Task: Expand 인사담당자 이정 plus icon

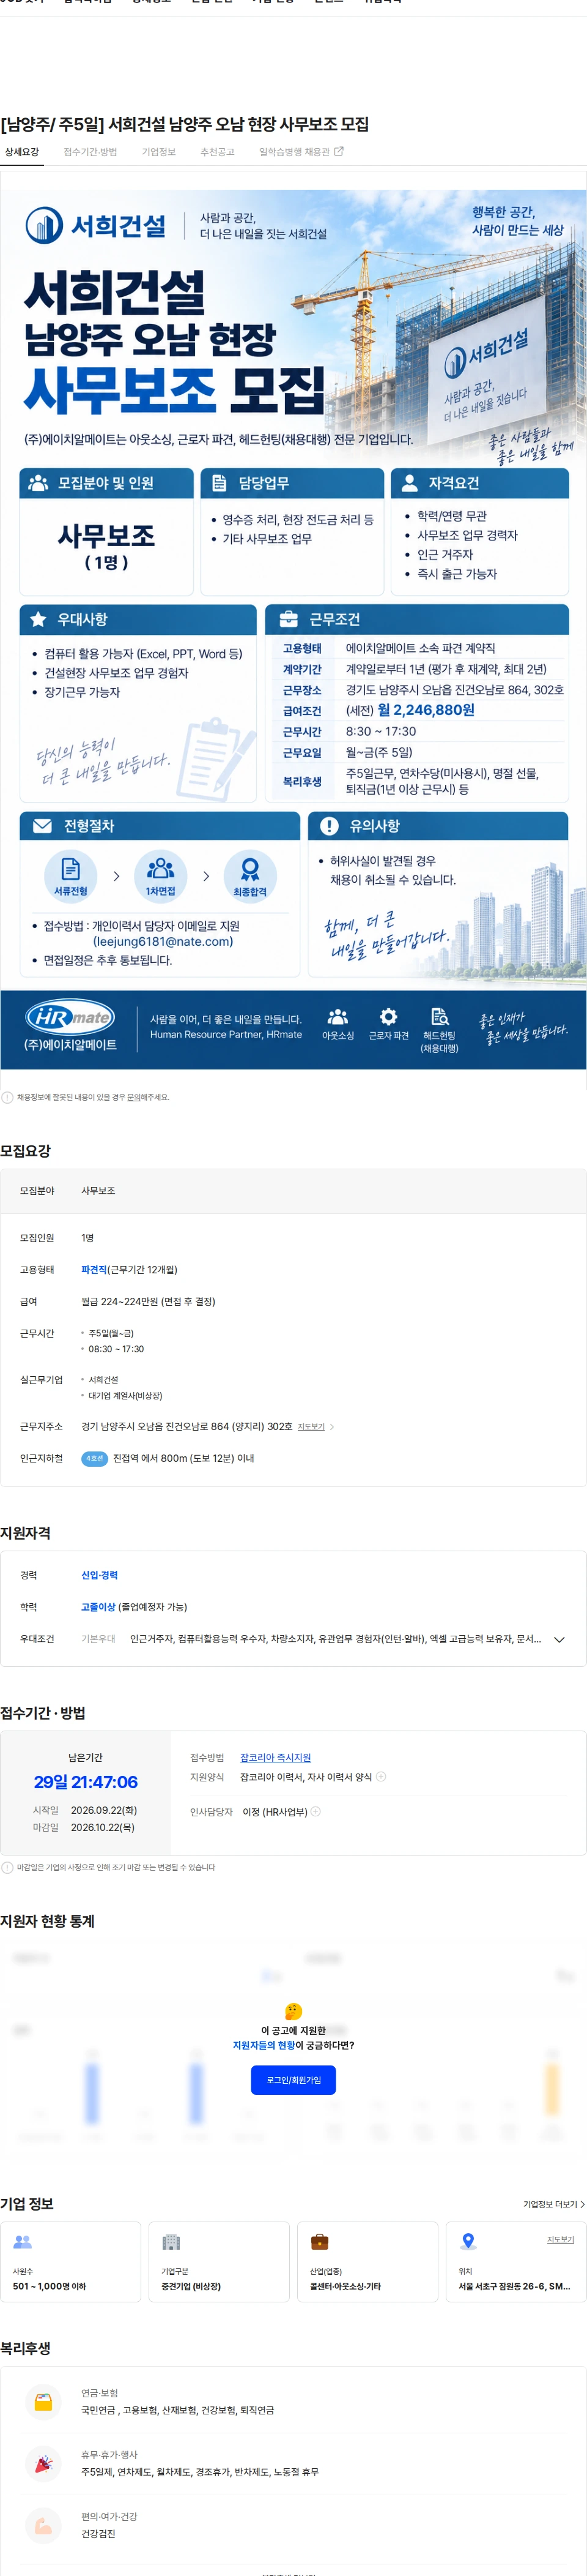Action: 316,1811
